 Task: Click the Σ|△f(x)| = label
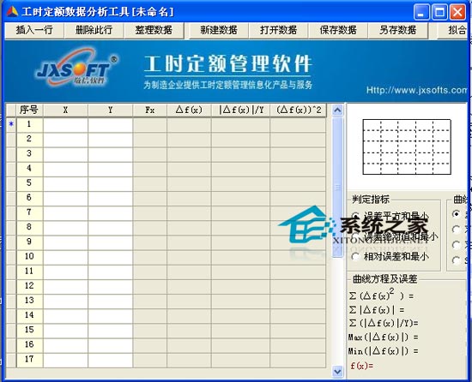point(376,309)
